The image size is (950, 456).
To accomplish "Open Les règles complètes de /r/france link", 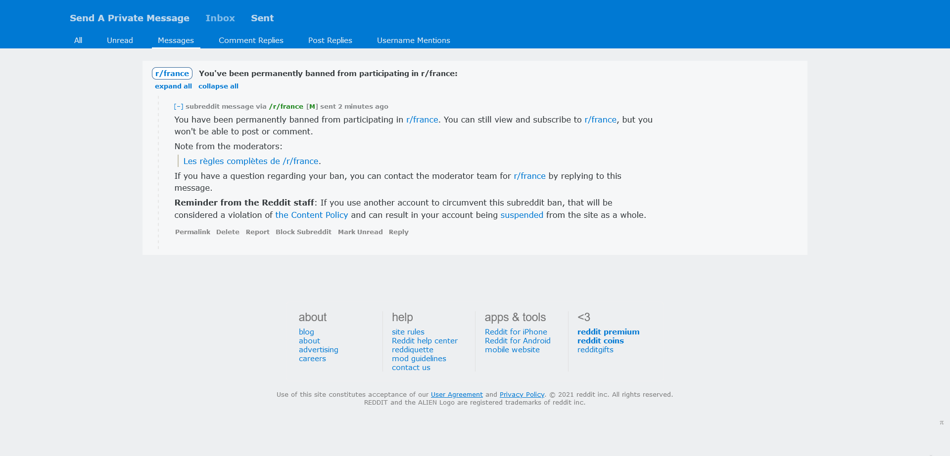I will coord(251,161).
